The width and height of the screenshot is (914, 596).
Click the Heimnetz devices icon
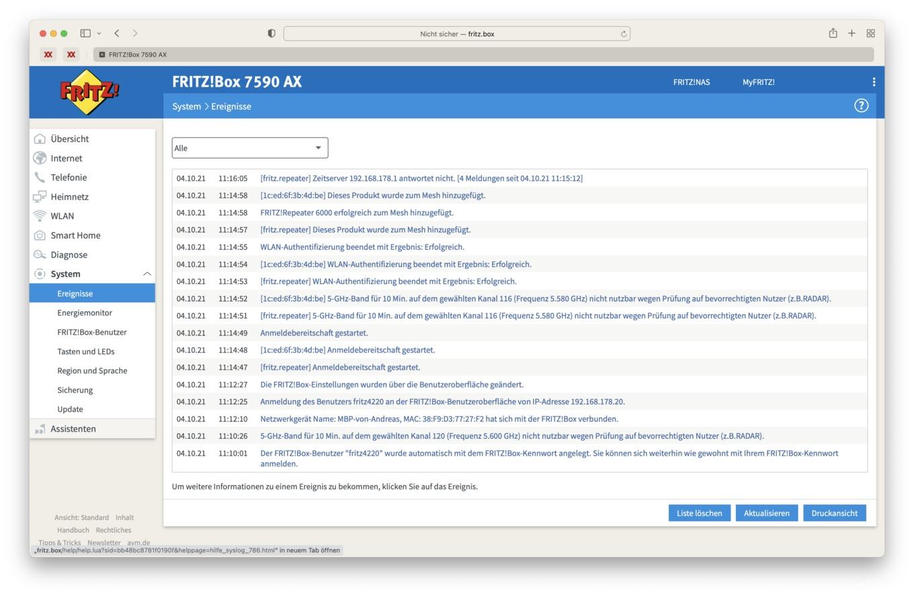[40, 197]
